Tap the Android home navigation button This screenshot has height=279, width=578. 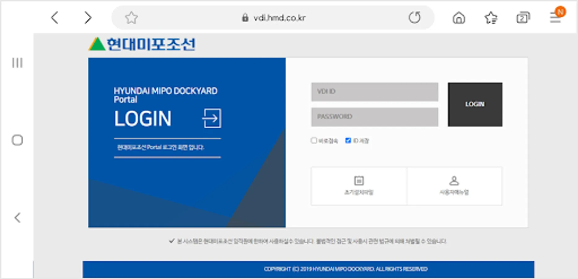[x=17, y=140]
